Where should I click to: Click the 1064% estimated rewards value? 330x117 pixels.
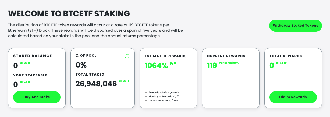coord(156,65)
